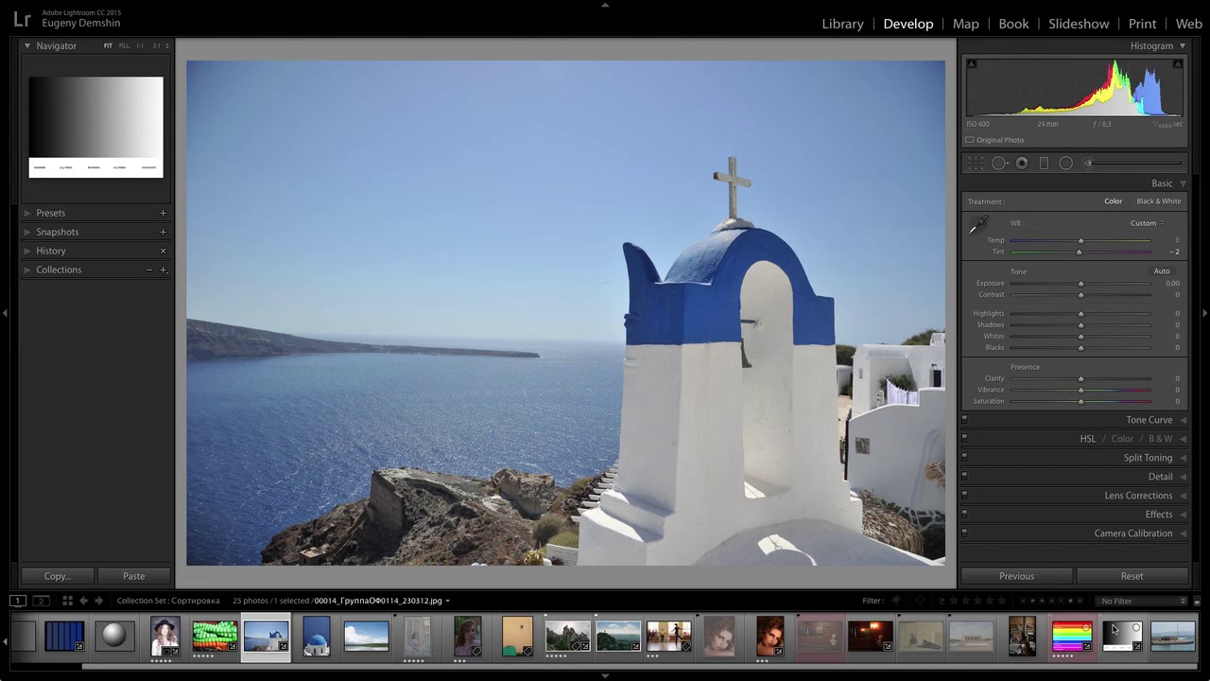Click the Reset button
Screen dimensions: 1210x681
click(x=1132, y=576)
